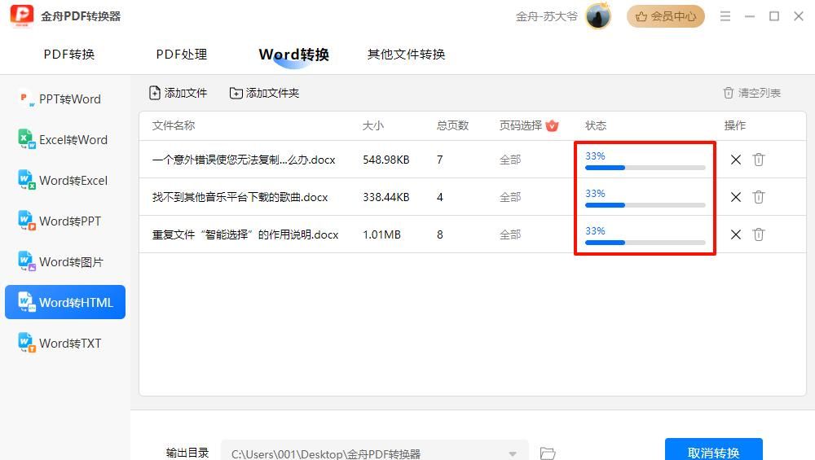The width and height of the screenshot is (815, 460).
Task: Open the user avatar profile picture
Action: coord(597,16)
